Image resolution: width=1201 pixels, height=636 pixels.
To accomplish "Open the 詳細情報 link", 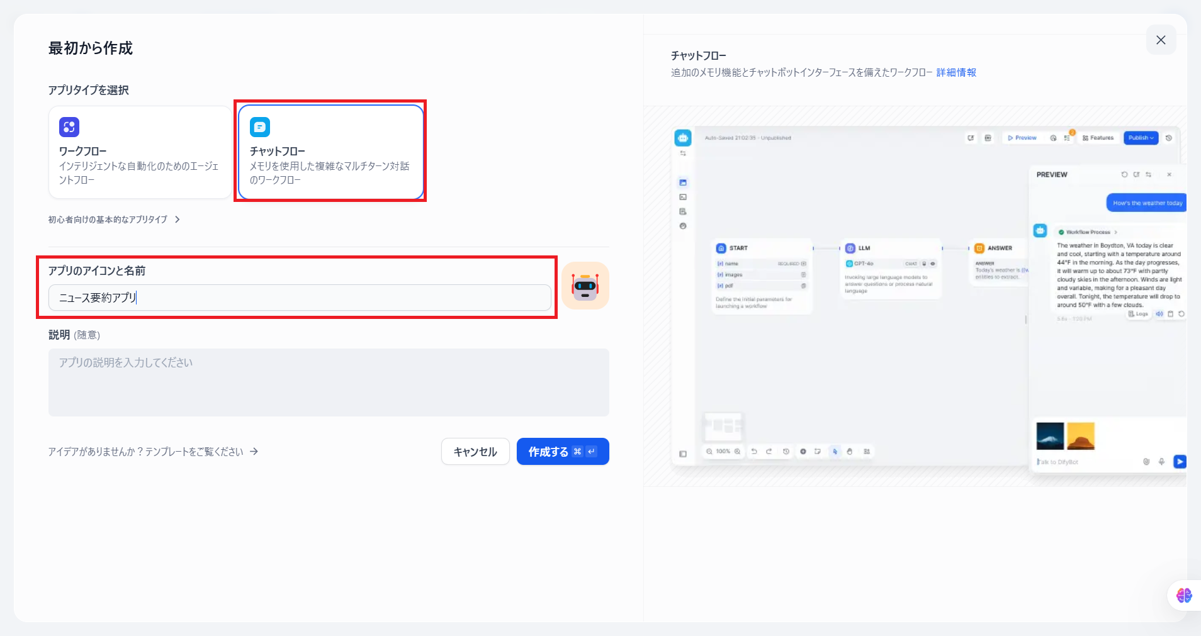I will tap(956, 72).
